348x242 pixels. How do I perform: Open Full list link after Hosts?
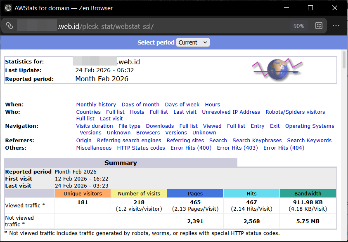pyautogui.click(x=159, y=112)
